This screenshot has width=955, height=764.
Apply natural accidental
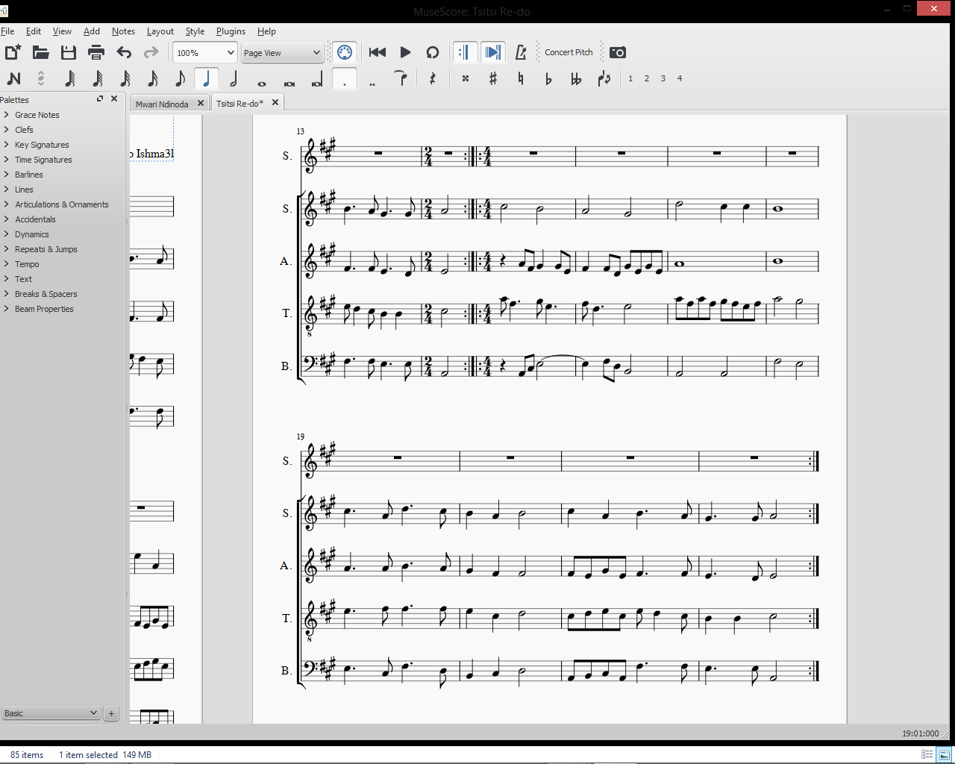coord(521,78)
